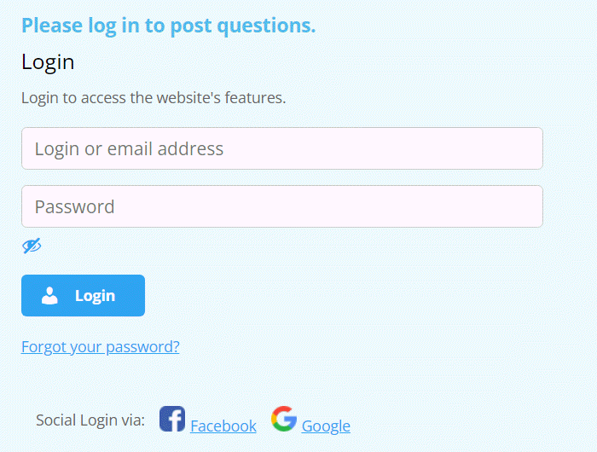Viewport: 597px width, 452px height.
Task: Click the "Social Login via:" label
Action: 90,420
